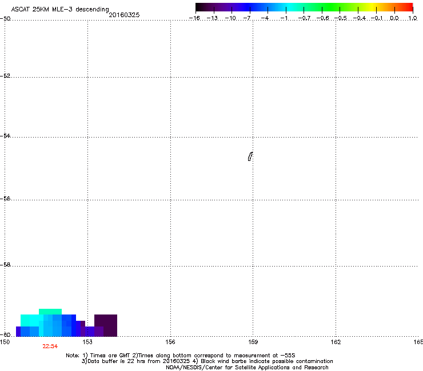Click the longitude label 156
423x371 pixels.
[170, 342]
